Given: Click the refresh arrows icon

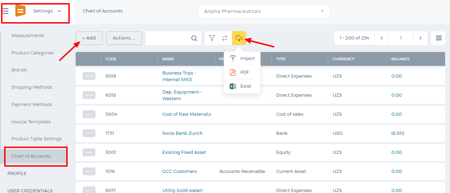Looking at the screenshot, I should (x=225, y=38).
